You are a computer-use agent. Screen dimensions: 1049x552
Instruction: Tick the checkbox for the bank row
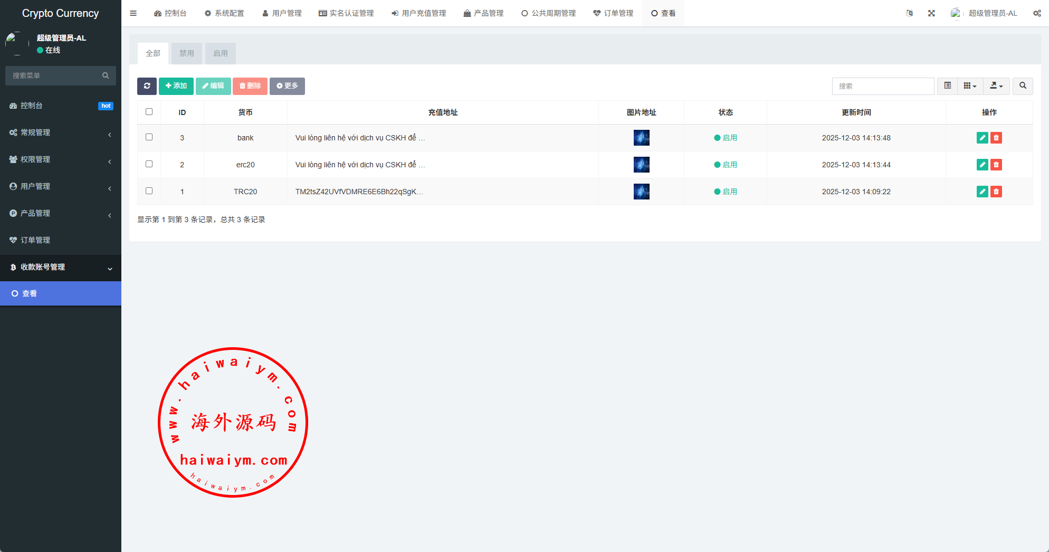[x=149, y=137]
